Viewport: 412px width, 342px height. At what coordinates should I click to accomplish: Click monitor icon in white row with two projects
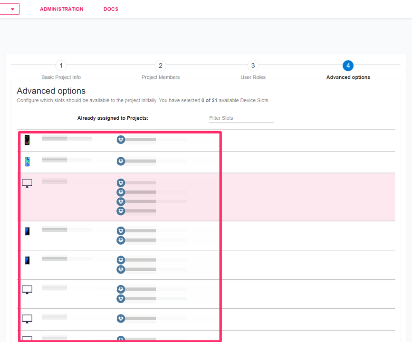point(27,289)
